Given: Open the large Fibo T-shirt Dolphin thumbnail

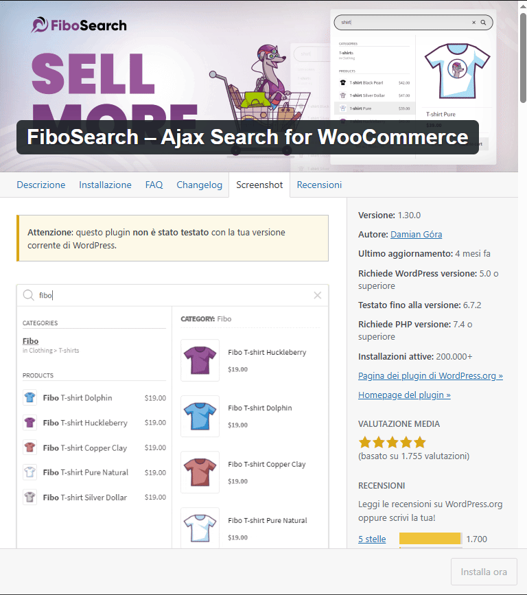Looking at the screenshot, I should (200, 417).
